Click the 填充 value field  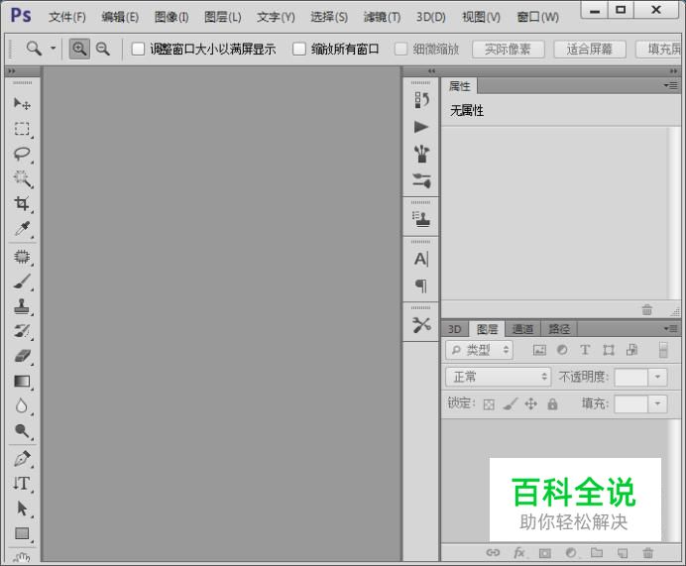[630, 403]
